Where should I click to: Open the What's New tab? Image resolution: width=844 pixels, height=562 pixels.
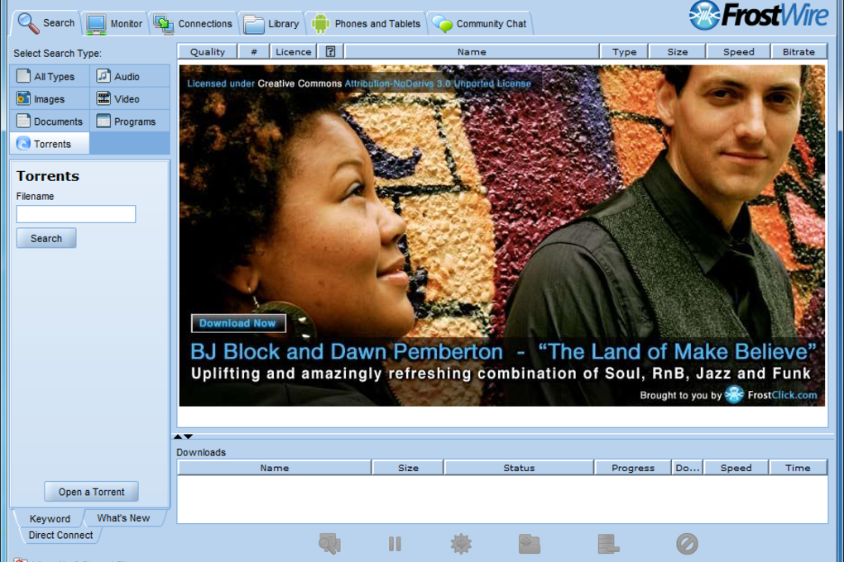pyautogui.click(x=123, y=518)
